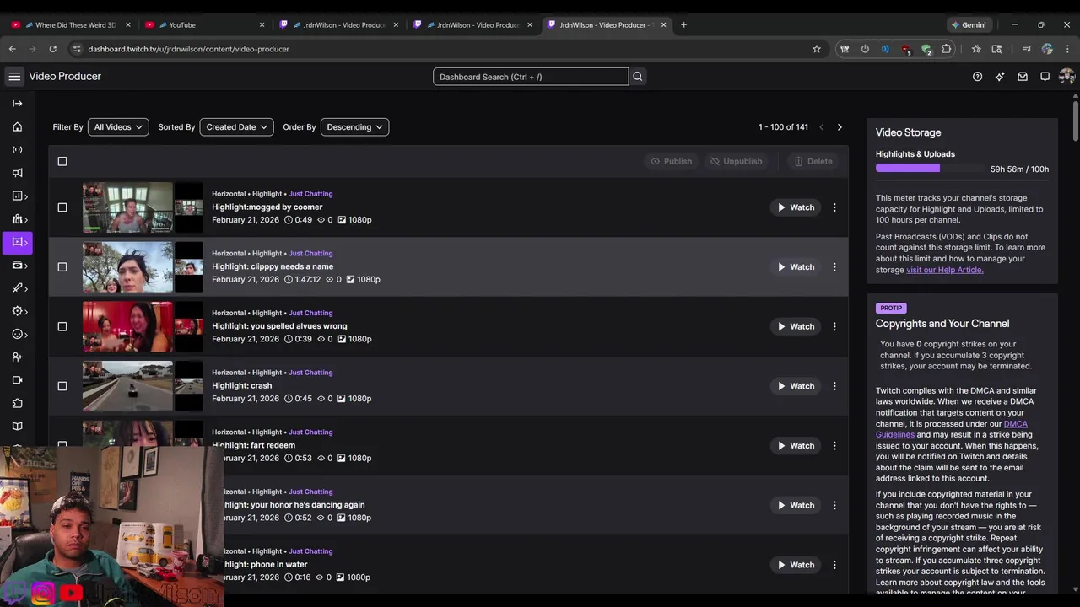This screenshot has height=607, width=1080.
Task: Go back in browser history
Action: (x=12, y=49)
